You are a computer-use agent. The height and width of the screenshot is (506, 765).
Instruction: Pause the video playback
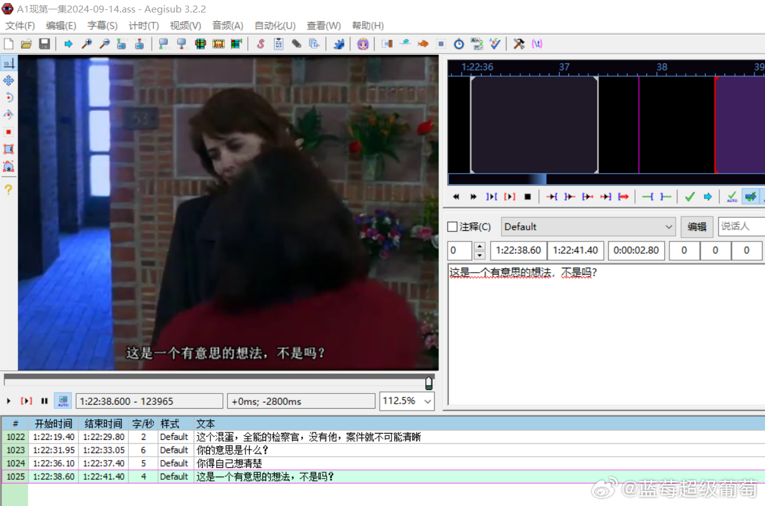44,401
